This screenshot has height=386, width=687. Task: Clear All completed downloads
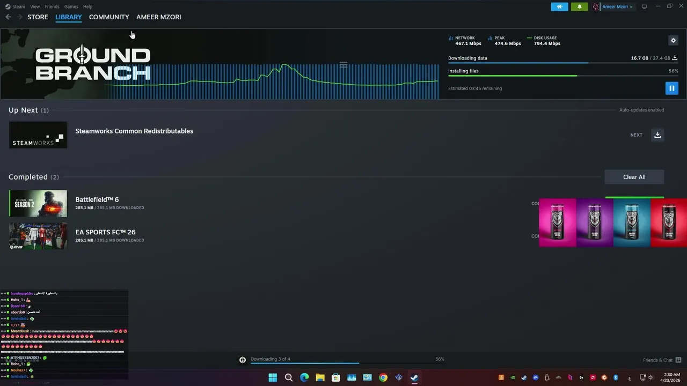[634, 177]
